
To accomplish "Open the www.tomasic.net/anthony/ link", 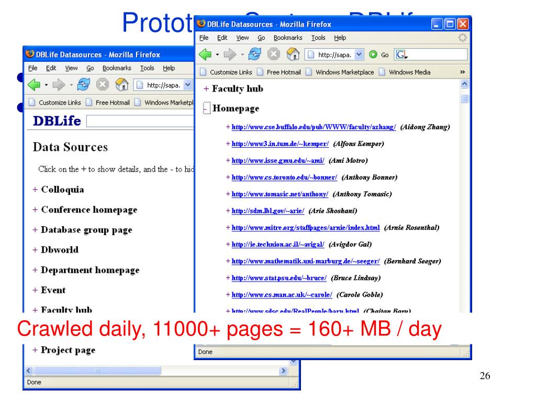I will (x=280, y=194).
